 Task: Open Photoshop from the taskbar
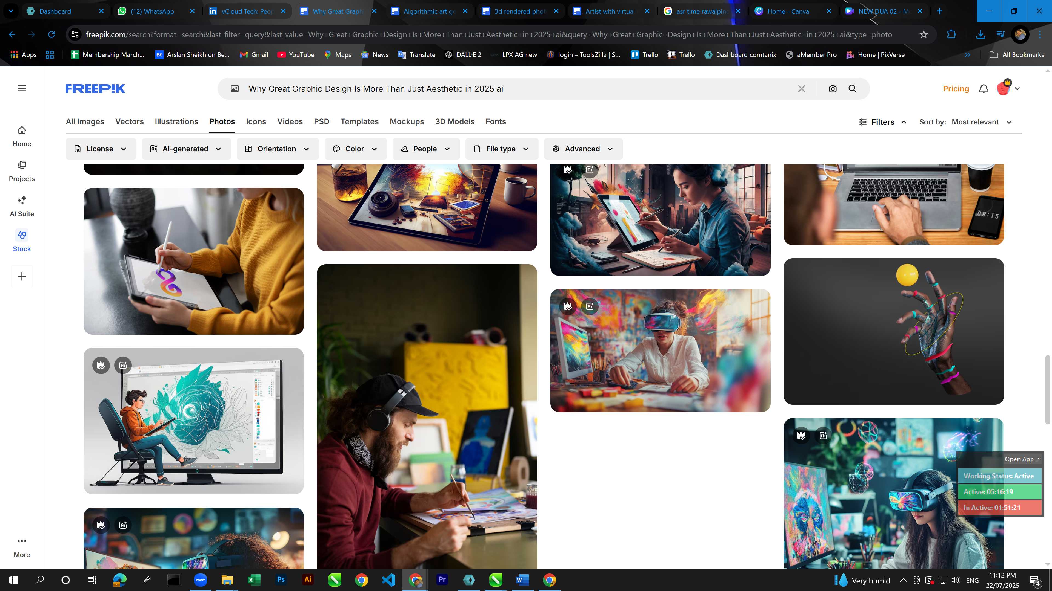point(281,580)
